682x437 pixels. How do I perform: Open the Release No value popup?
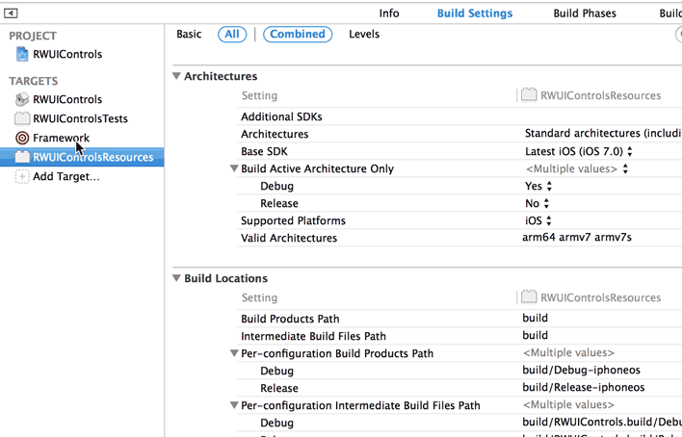pos(546,203)
